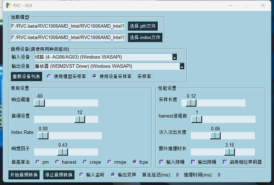
Task: Click the 采样长度 slider handle at 0.12
Action: click(191, 103)
